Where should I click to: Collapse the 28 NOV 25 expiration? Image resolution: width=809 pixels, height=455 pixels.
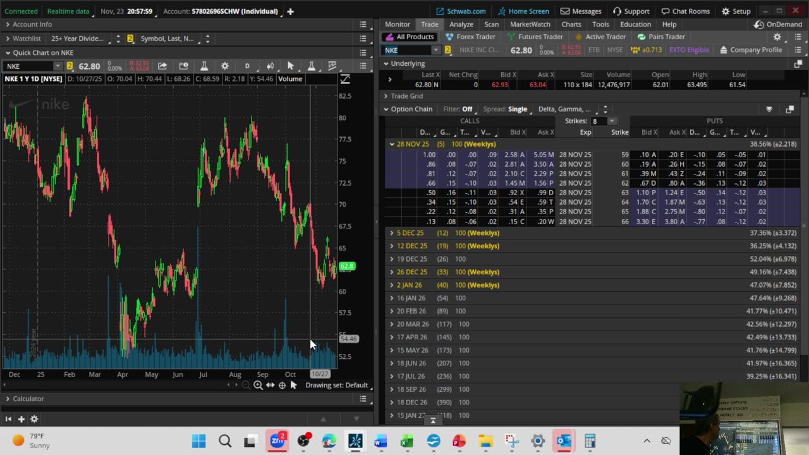pyautogui.click(x=392, y=144)
